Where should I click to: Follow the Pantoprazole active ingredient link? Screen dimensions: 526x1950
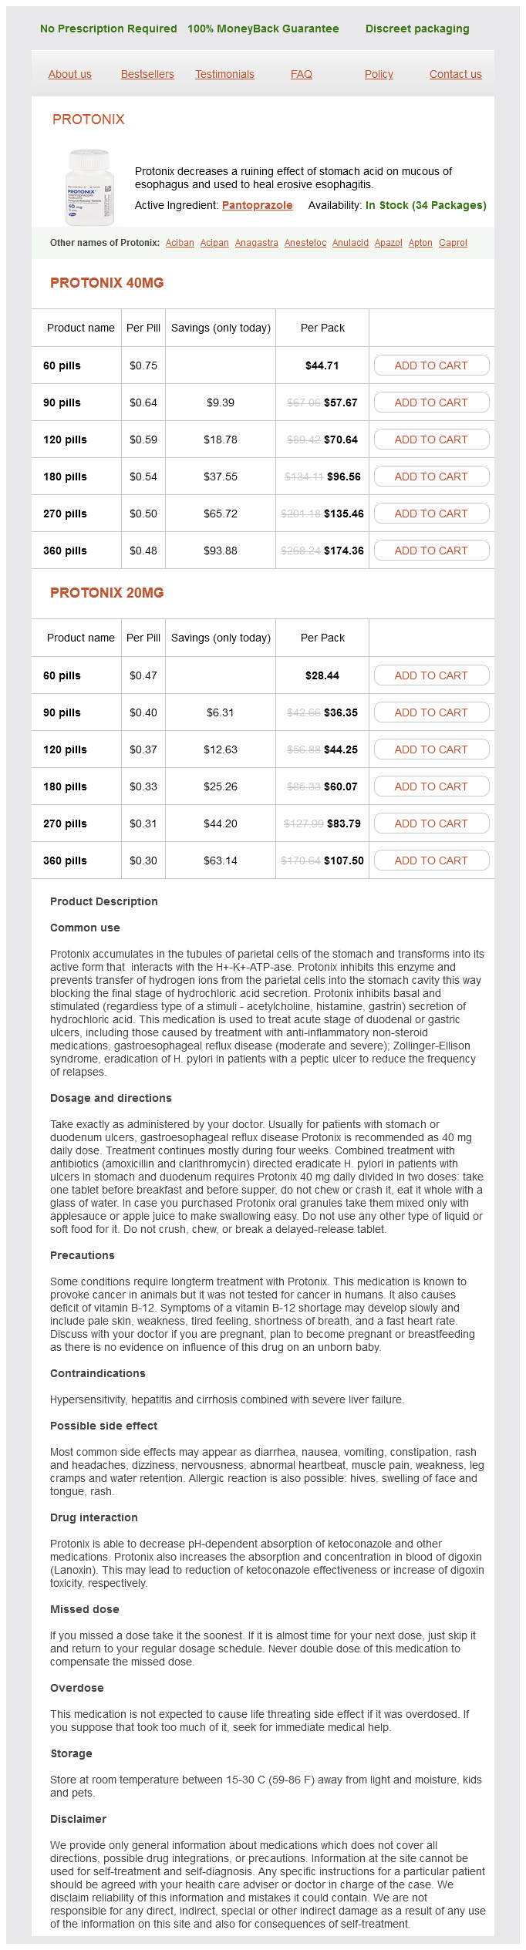(x=257, y=205)
